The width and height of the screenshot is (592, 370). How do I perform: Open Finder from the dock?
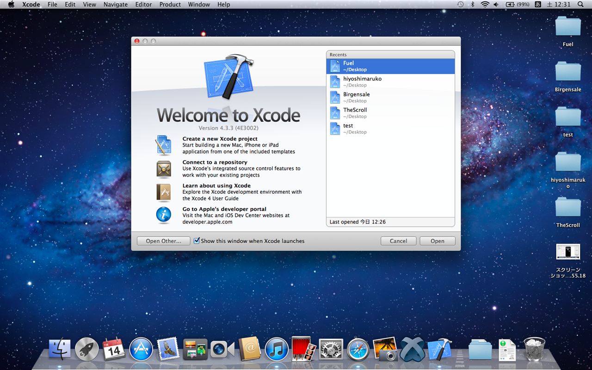tap(60, 349)
